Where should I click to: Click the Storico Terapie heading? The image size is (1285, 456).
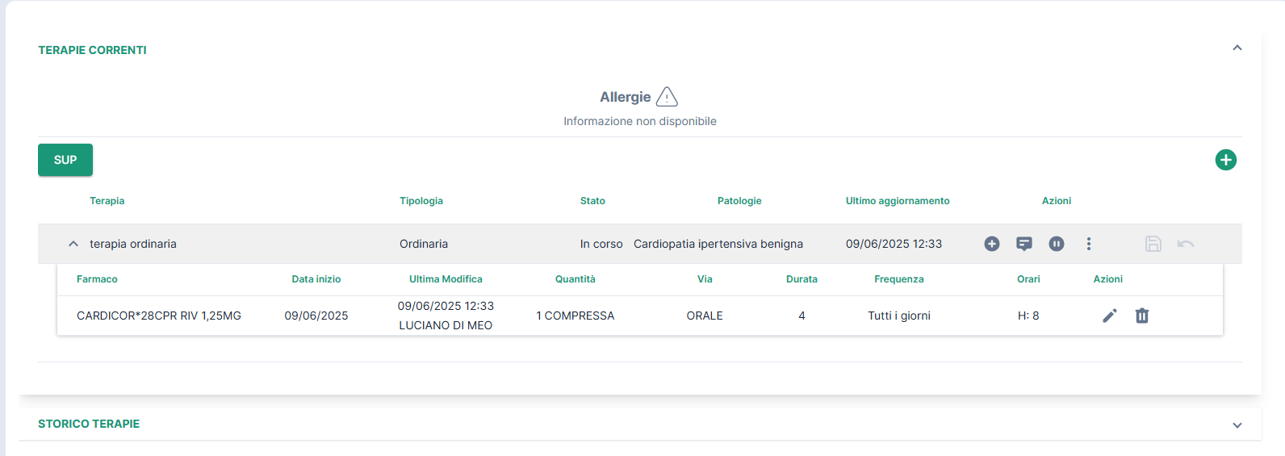point(89,424)
